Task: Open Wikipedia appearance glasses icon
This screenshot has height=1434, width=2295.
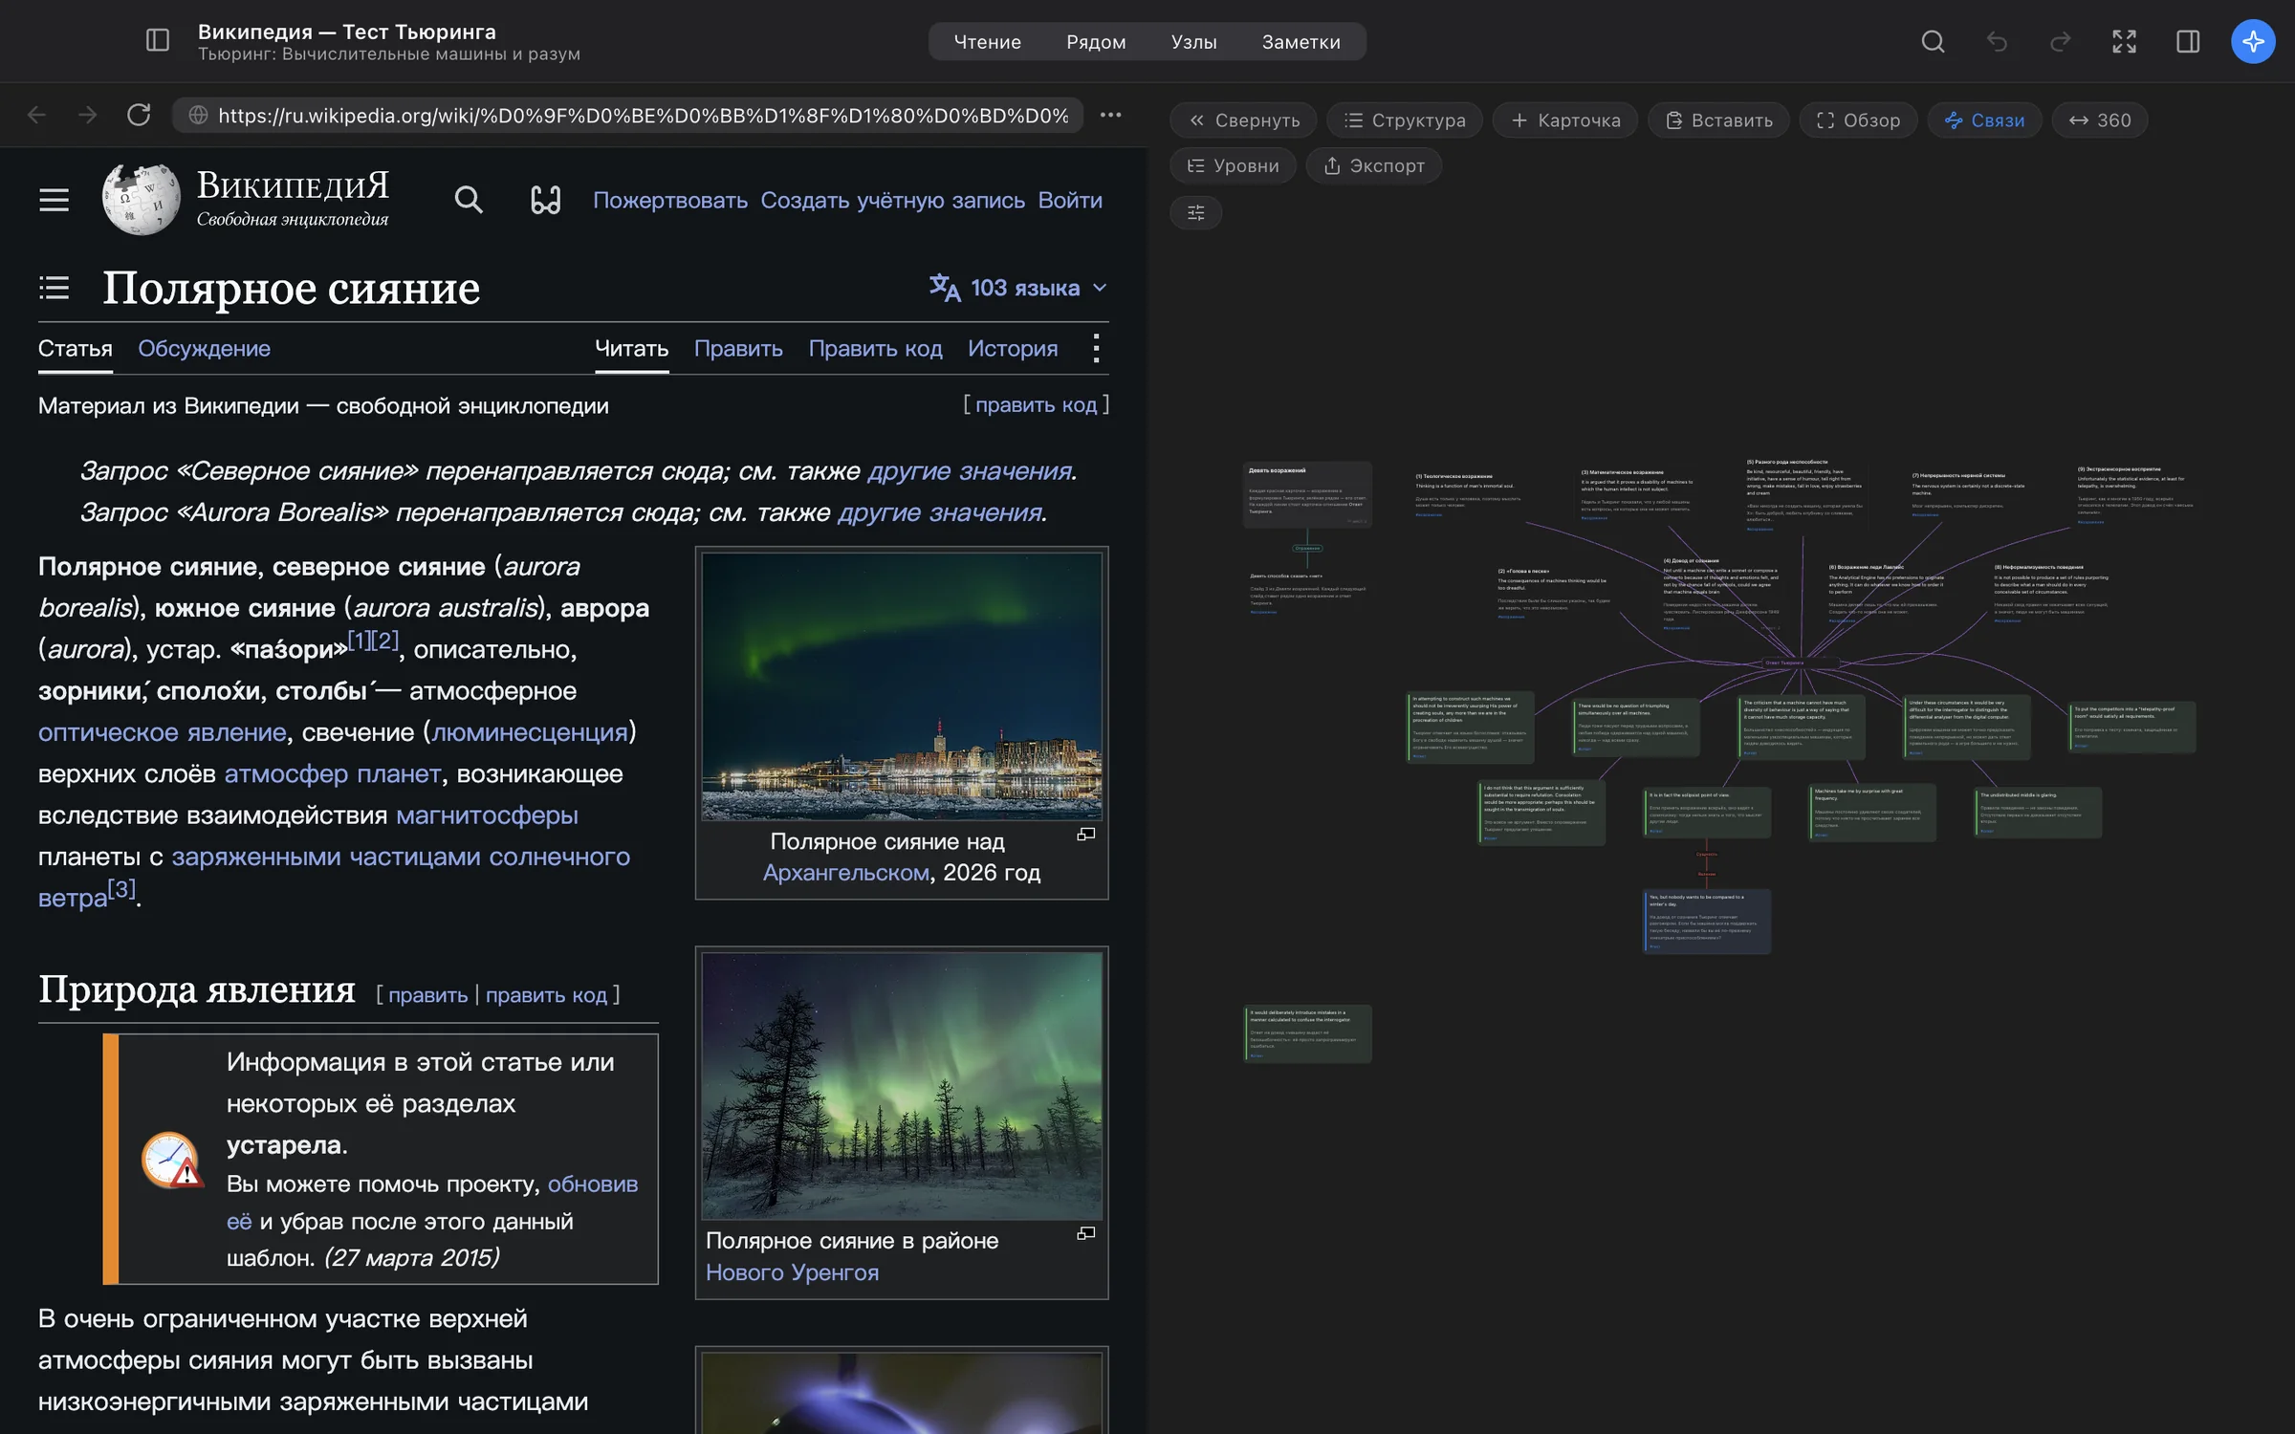Action: click(546, 200)
